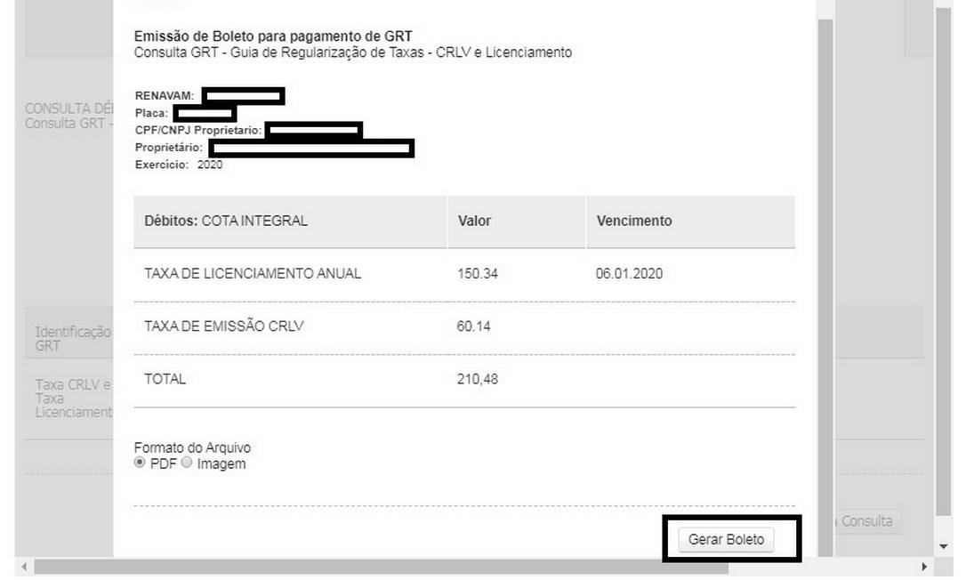Screen dimensions: 966x580
Task: Click the Débitos: COTA INTEGRAL column header
Action: [226, 221]
